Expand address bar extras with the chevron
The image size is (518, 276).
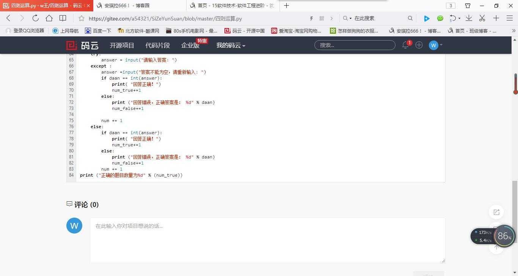click(331, 18)
